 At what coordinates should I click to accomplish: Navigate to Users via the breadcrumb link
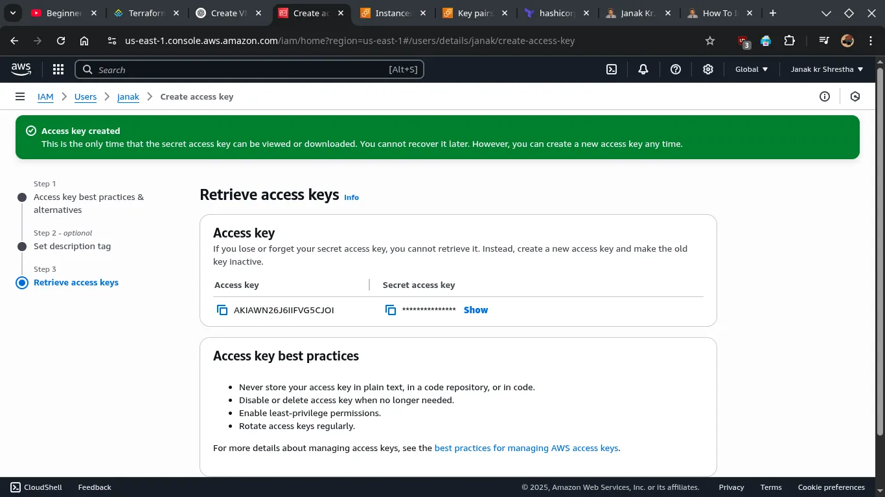pos(85,96)
